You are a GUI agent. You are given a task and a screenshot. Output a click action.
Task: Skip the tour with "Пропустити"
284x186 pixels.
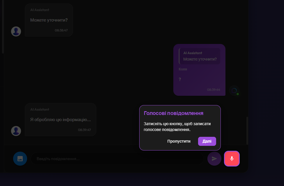click(x=179, y=141)
